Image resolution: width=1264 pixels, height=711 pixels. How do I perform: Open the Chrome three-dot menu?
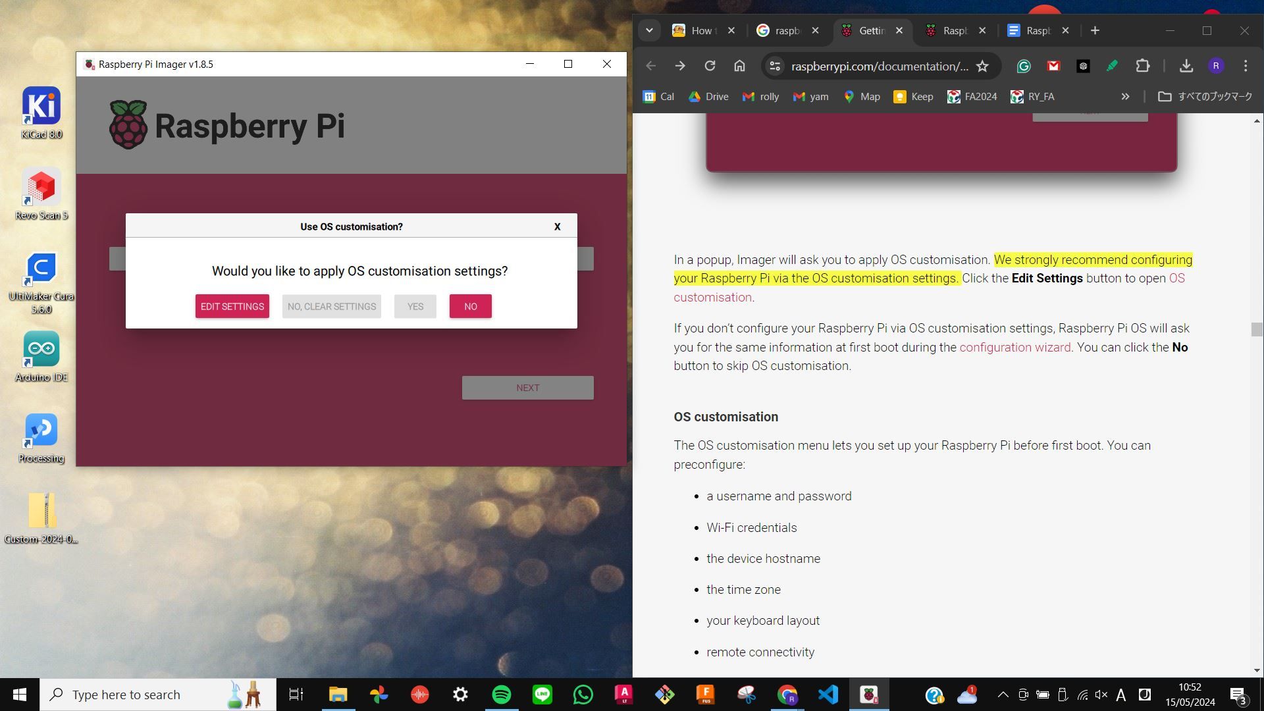point(1246,66)
